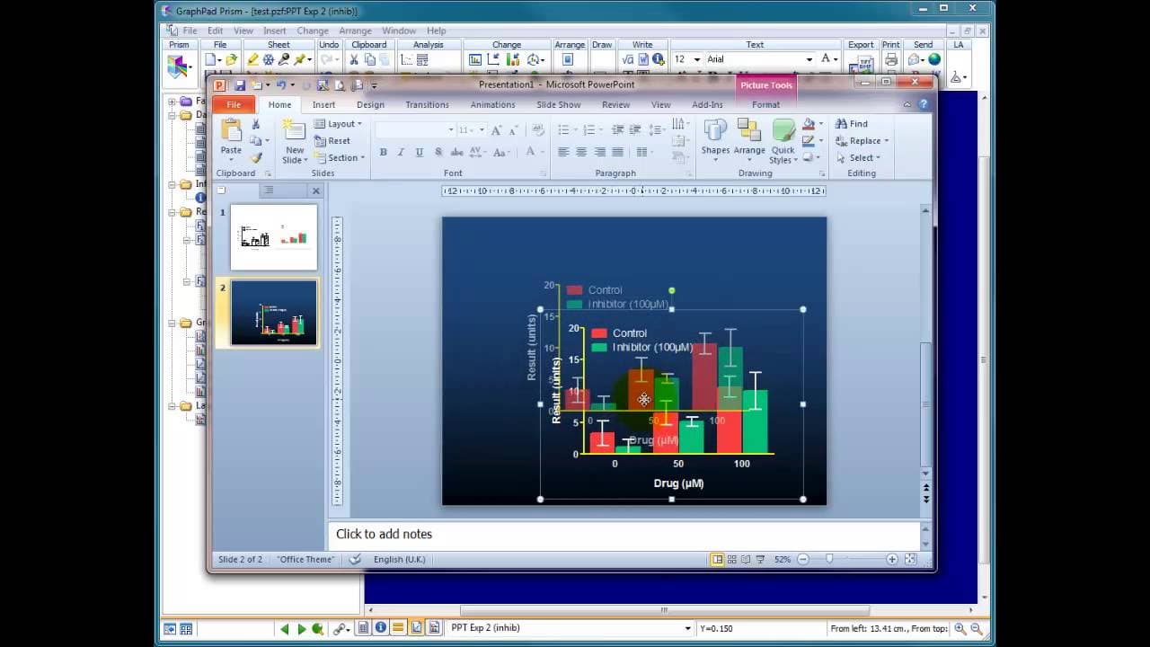
Task: Apply text Shadow formatting
Action: pyautogui.click(x=438, y=153)
